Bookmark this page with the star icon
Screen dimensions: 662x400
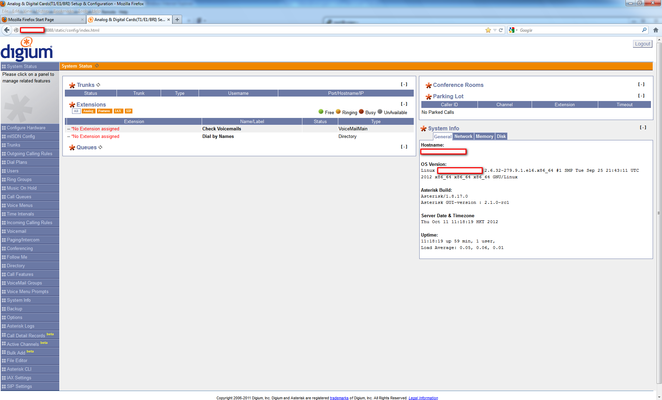coord(488,30)
